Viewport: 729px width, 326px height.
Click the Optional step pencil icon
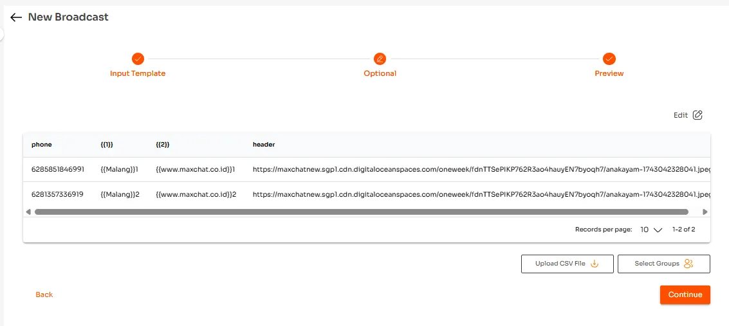[x=380, y=59]
